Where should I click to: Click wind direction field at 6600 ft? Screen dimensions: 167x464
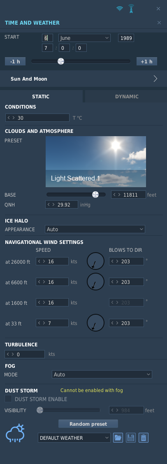coord(126,282)
